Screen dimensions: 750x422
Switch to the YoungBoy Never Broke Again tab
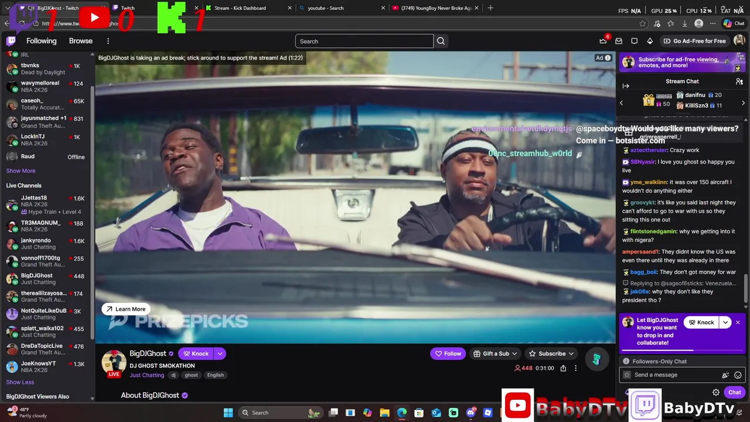pyautogui.click(x=435, y=8)
